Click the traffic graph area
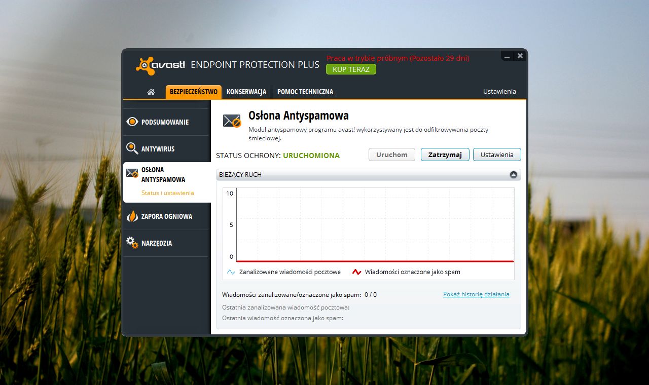Image resolution: width=649 pixels, height=385 pixels. [x=375, y=225]
